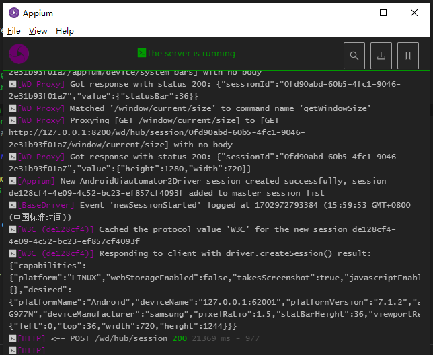Stop the server with the pause button

(408, 56)
